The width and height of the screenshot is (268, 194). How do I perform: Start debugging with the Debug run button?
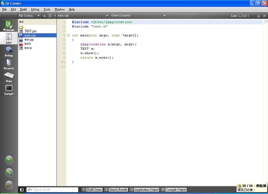9,172
